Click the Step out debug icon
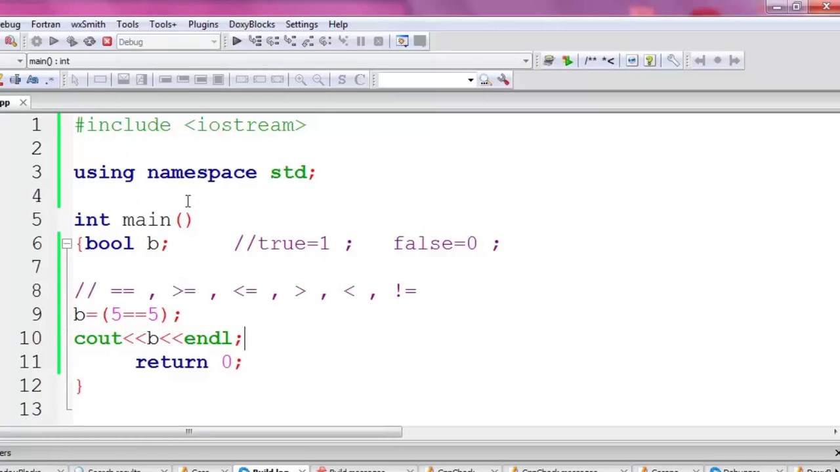Viewport: 840px width, 472px height. (308, 41)
